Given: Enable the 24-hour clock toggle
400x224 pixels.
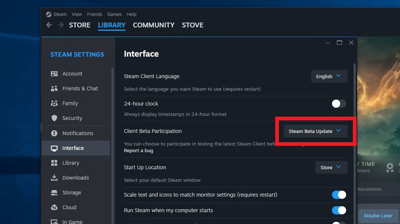Looking at the screenshot, I should tap(339, 104).
